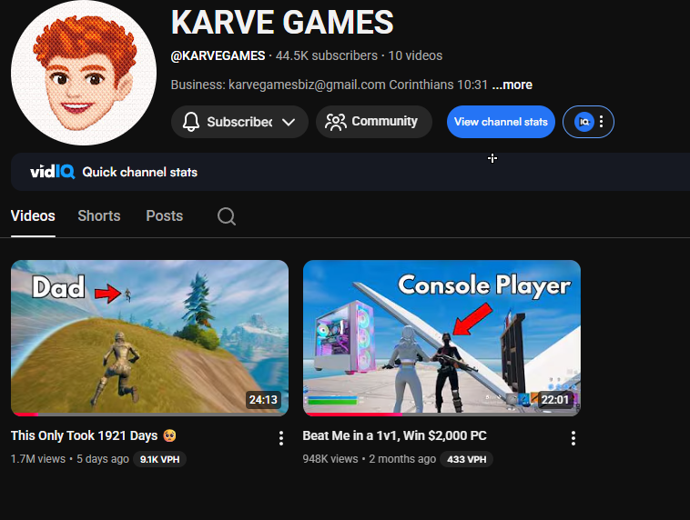The width and height of the screenshot is (690, 520).
Task: Click the @KARVEGAMES handle
Action: click(x=218, y=55)
